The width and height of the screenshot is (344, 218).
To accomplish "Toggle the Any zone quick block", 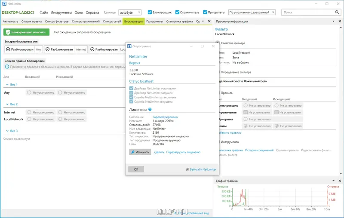I will tap(24, 49).
